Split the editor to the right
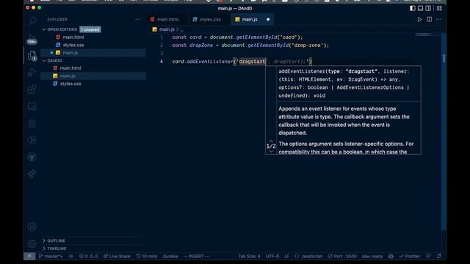Screen dimensions: 470x264 coord(429,20)
